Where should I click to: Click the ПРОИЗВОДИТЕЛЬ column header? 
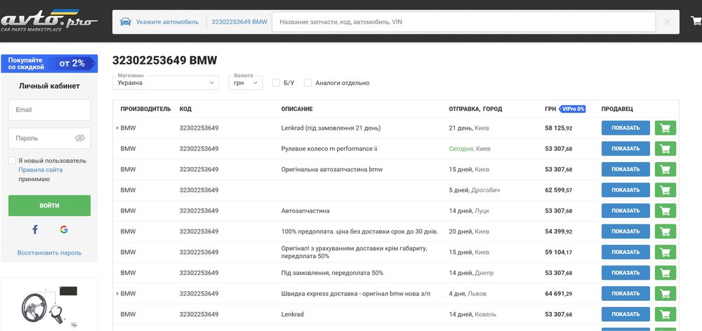[145, 109]
